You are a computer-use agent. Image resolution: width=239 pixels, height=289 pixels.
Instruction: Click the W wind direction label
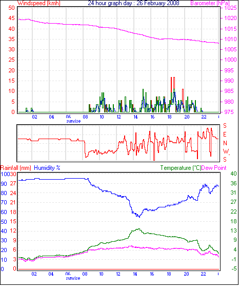pyautogui.click(x=226, y=151)
